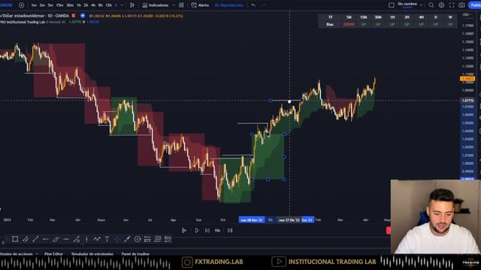Open the Pine Editor tab
Viewport: 481px width, 270px height.
[x=53, y=253]
